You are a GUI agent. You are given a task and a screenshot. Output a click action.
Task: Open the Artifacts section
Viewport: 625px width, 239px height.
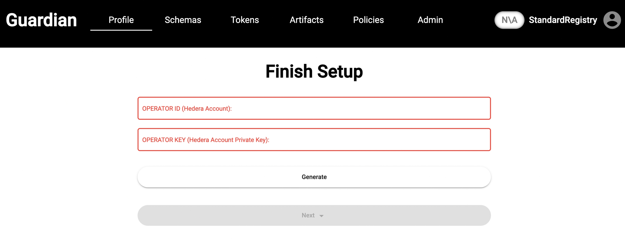pos(307,20)
